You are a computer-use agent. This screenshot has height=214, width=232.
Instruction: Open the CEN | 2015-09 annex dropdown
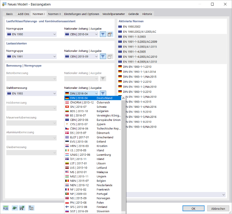click(x=81, y=56)
